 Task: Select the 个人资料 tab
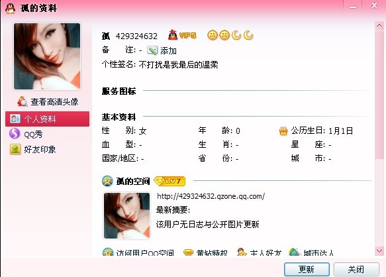tap(47, 119)
